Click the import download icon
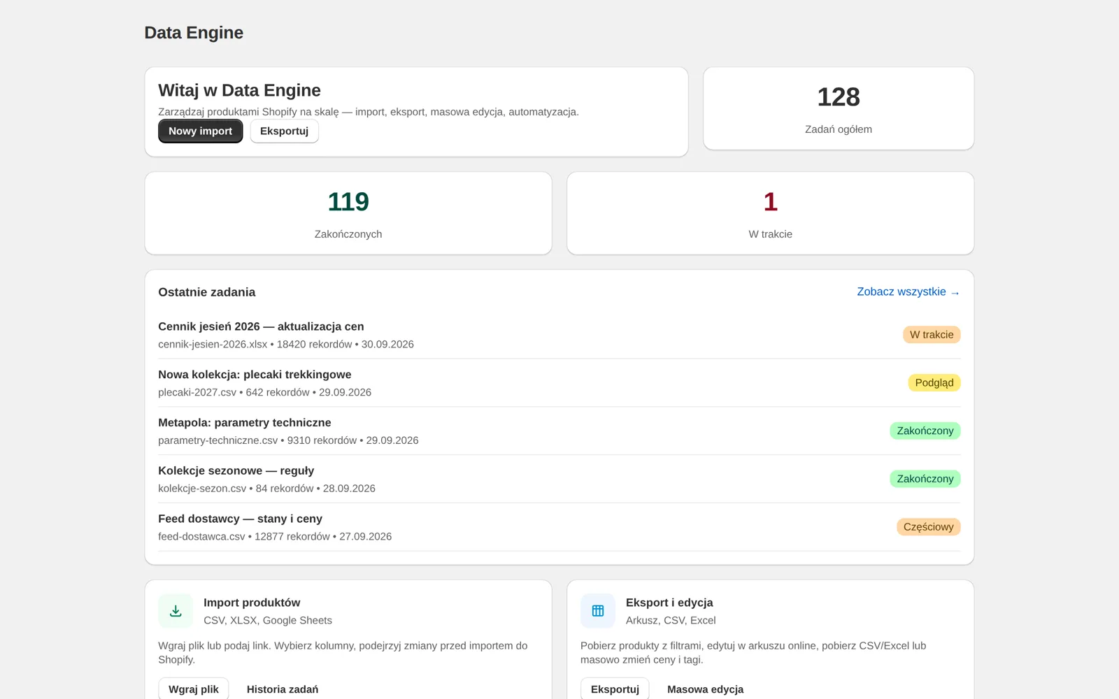1119x699 pixels. [176, 611]
